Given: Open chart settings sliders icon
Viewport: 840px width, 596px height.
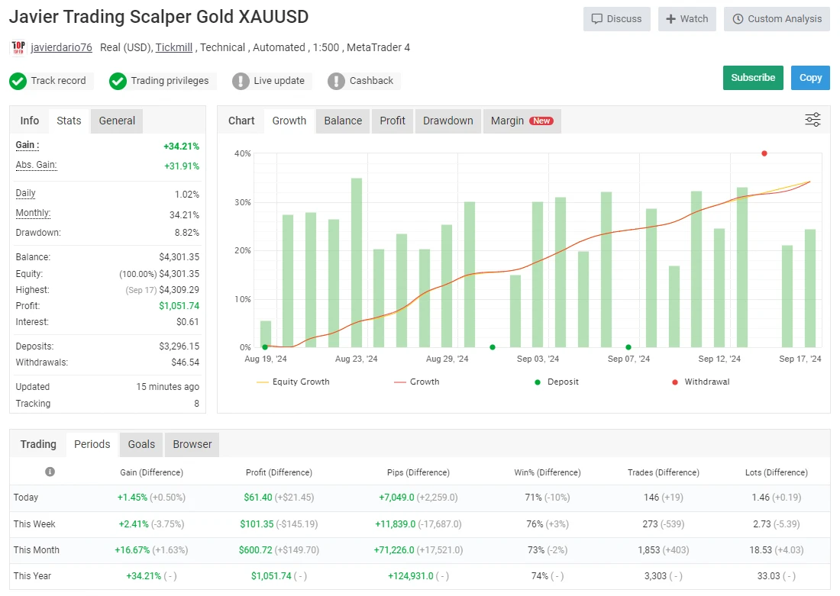Looking at the screenshot, I should click(x=813, y=120).
